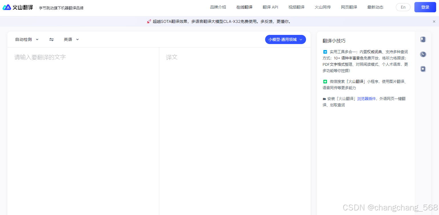Image resolution: width=439 pixels, height=215 pixels.
Task: Open the glossary book icon in sidebar
Action: (423, 39)
